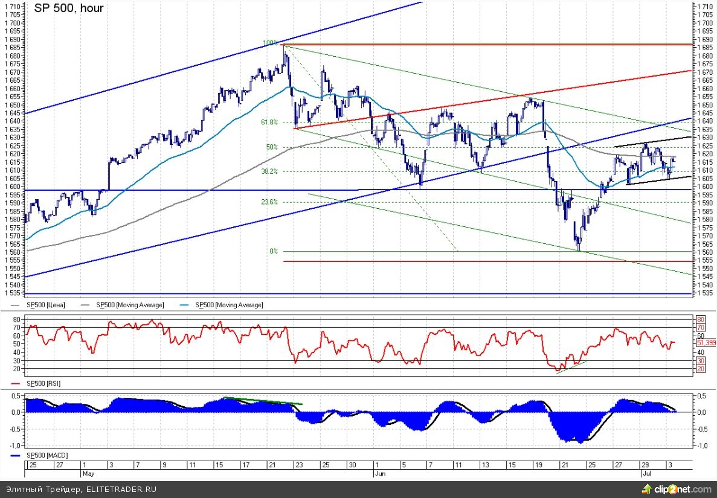
Task: Select the 100% Fibonacci level label
Action: click(x=270, y=43)
